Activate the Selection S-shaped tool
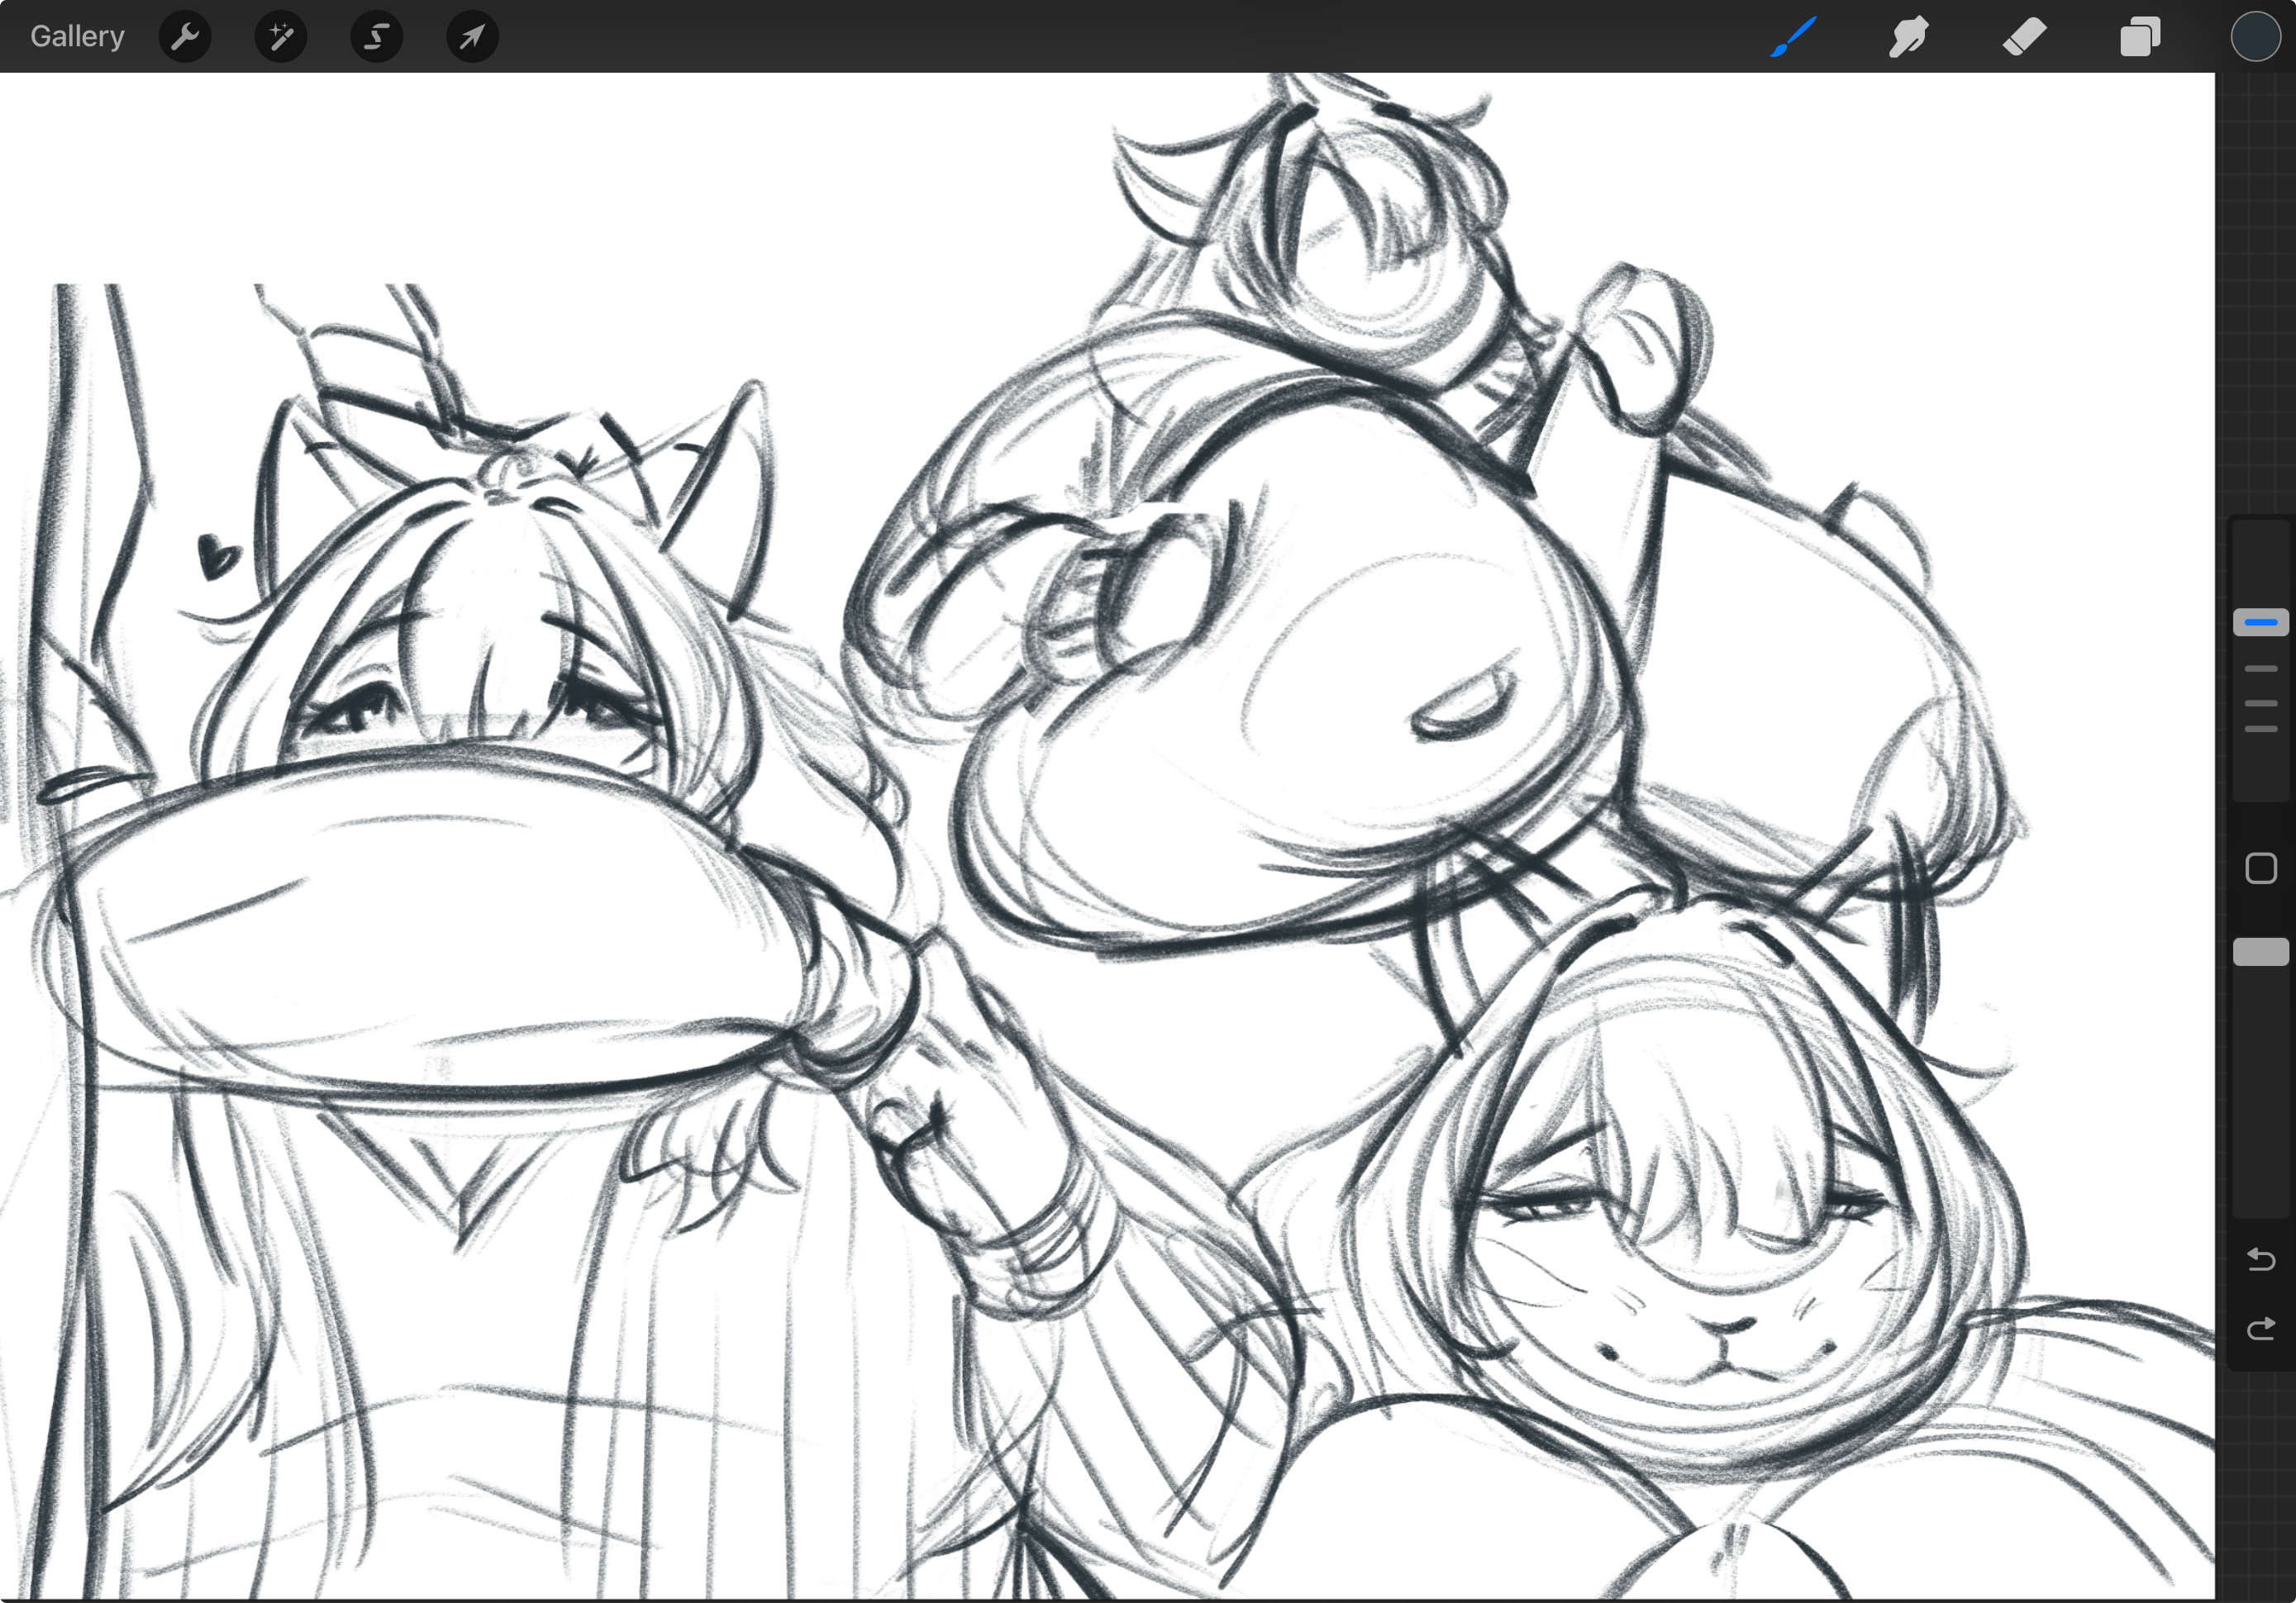The height and width of the screenshot is (1603, 2296). click(376, 37)
